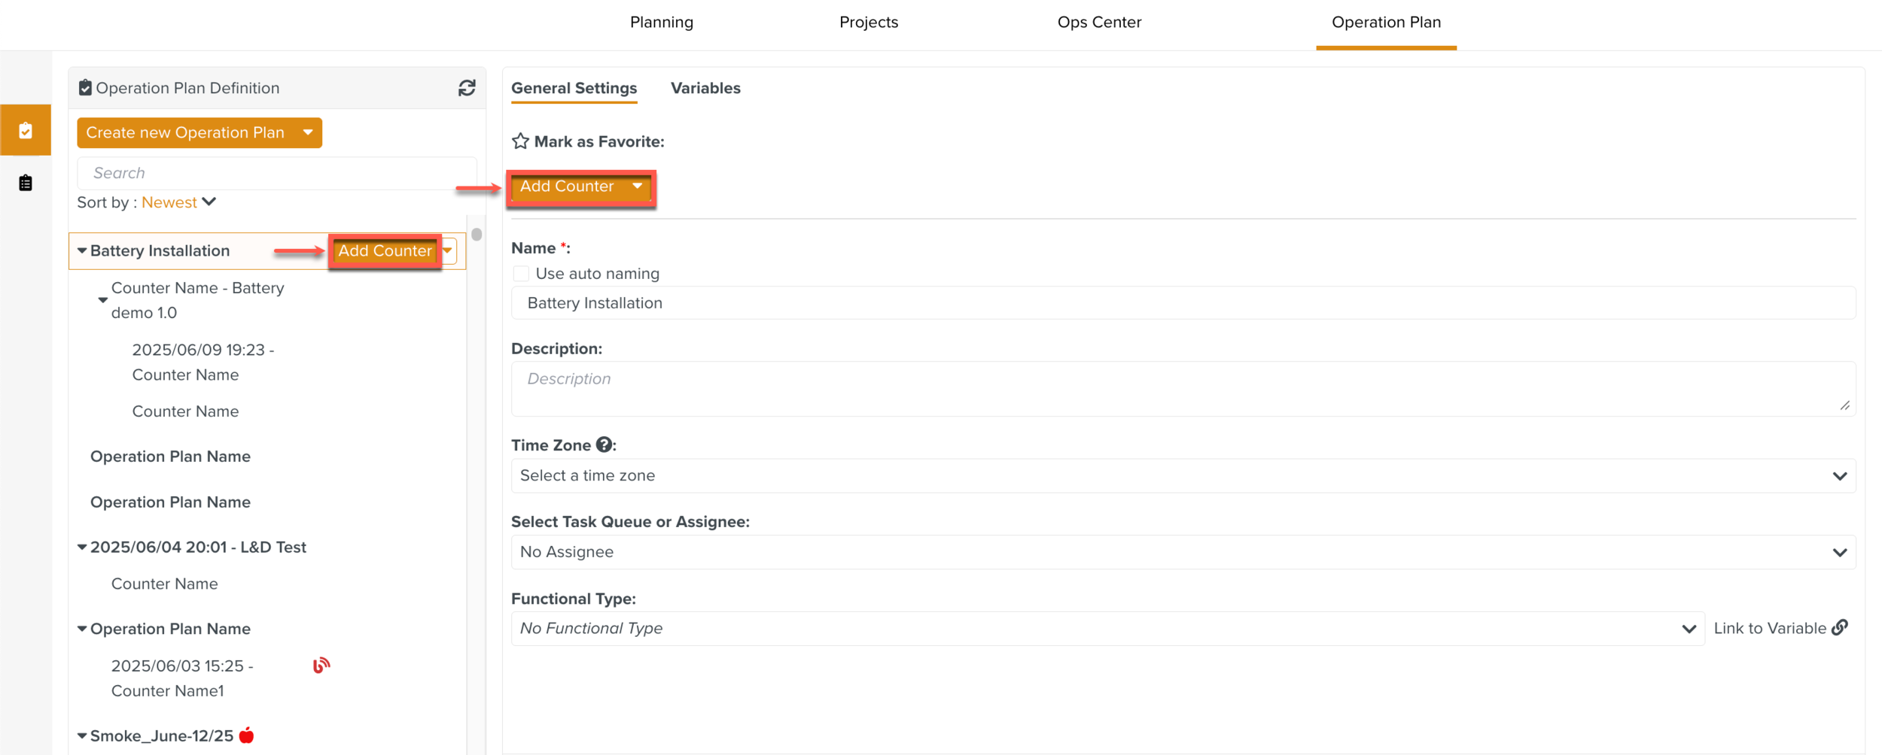This screenshot has width=1882, height=755.
Task: Click the star icon to mark as favorite
Action: (x=520, y=141)
